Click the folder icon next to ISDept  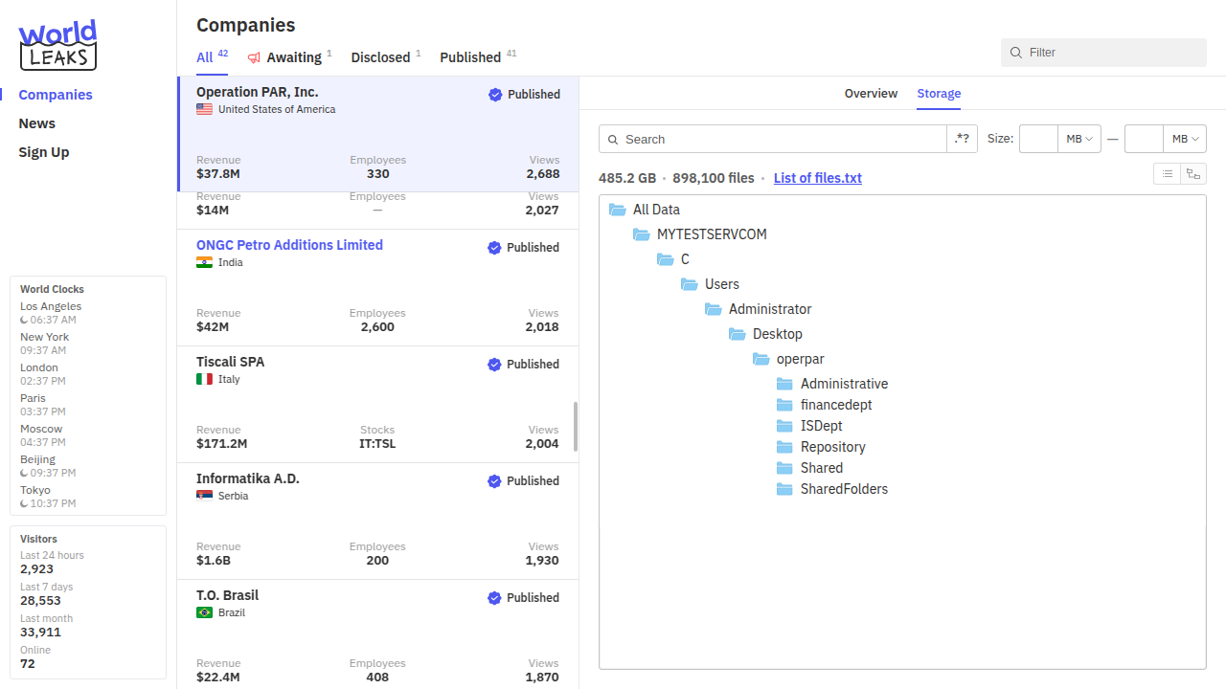(784, 426)
